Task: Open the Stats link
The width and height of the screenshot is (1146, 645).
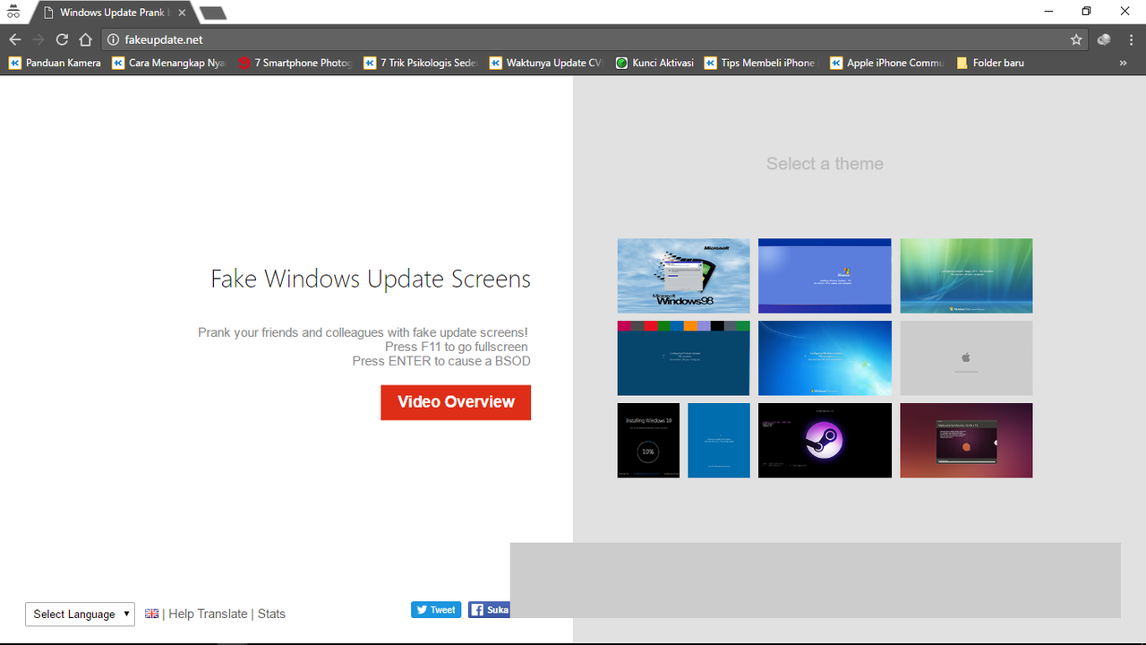Action: click(271, 614)
